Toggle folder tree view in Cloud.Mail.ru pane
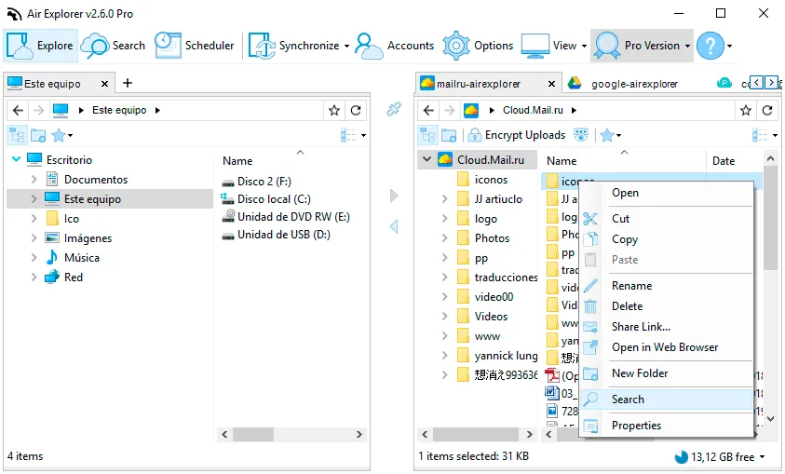Screen dimensions: 785x474 click(x=427, y=135)
